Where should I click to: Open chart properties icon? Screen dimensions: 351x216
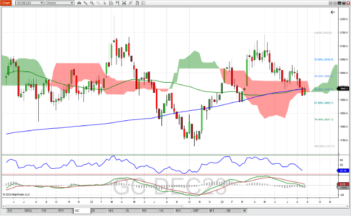click(x=137, y=3)
